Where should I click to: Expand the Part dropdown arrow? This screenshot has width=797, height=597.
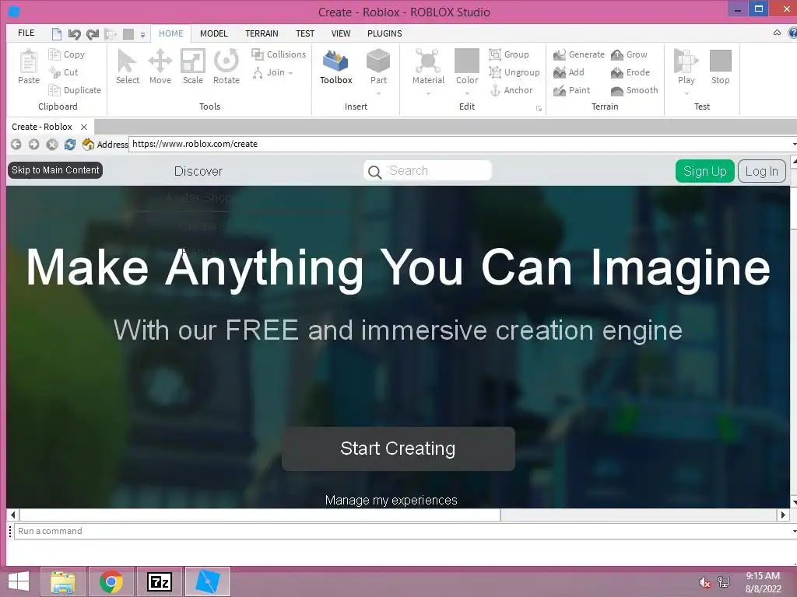[378, 93]
